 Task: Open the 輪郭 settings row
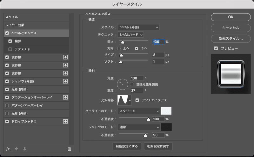coord(36,41)
